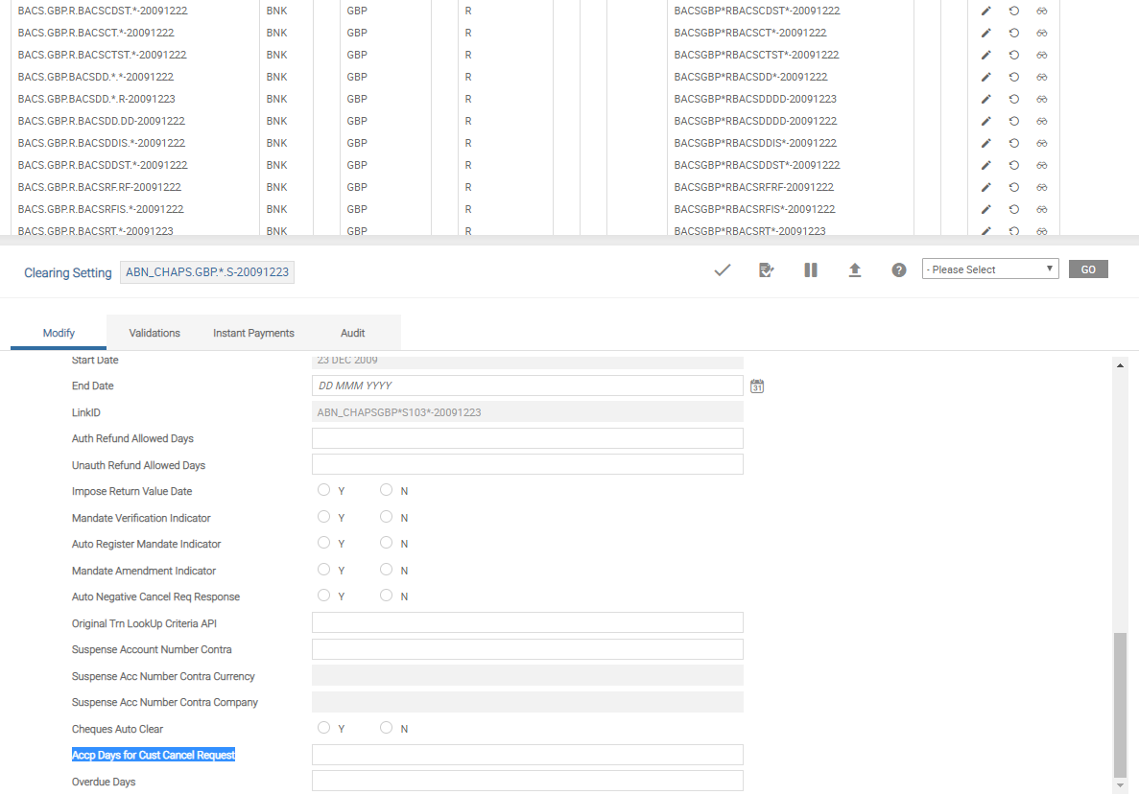Open the Instant Payments tab

click(x=253, y=333)
